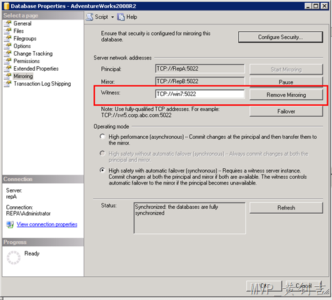Open View connection properties link

[47, 224]
